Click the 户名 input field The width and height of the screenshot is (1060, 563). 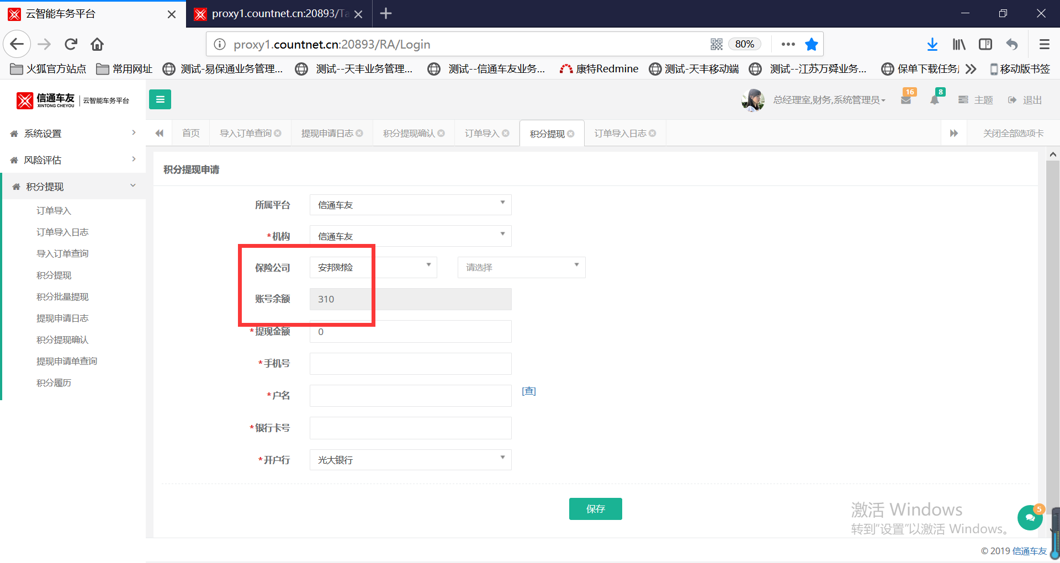click(x=411, y=396)
